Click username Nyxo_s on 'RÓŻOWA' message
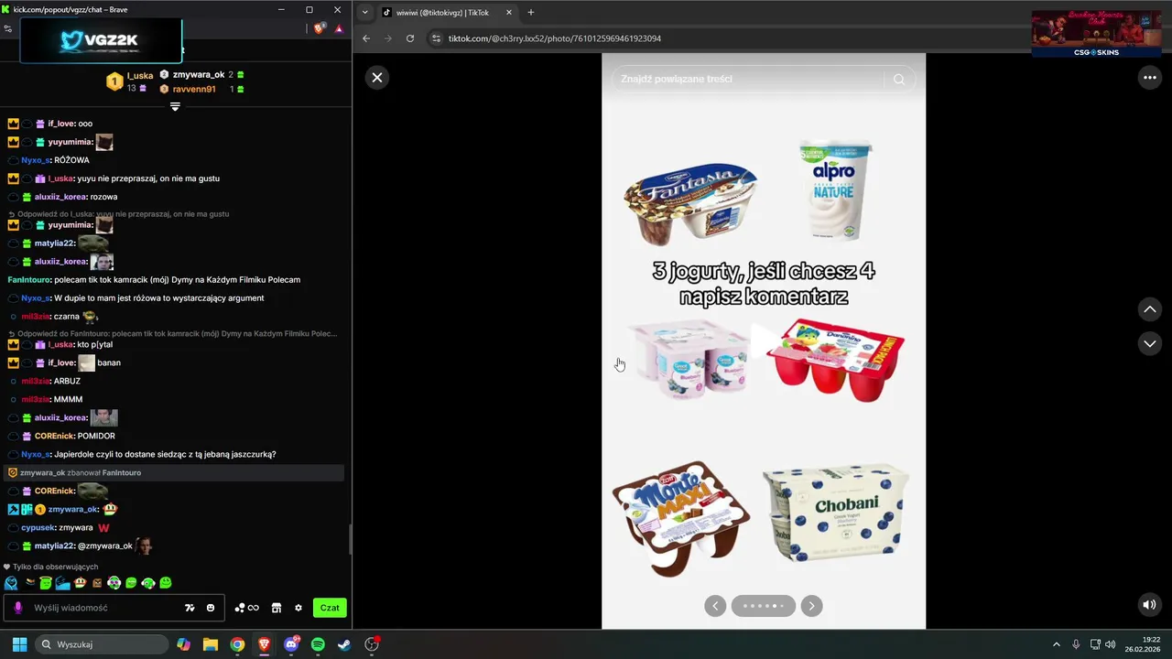Screen dimensions: 1172x659 pos(36,160)
